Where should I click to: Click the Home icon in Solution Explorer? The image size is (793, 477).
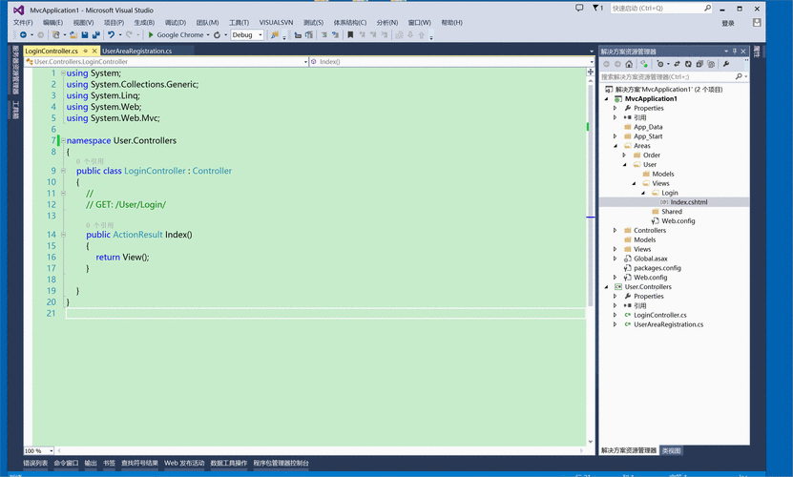629,64
